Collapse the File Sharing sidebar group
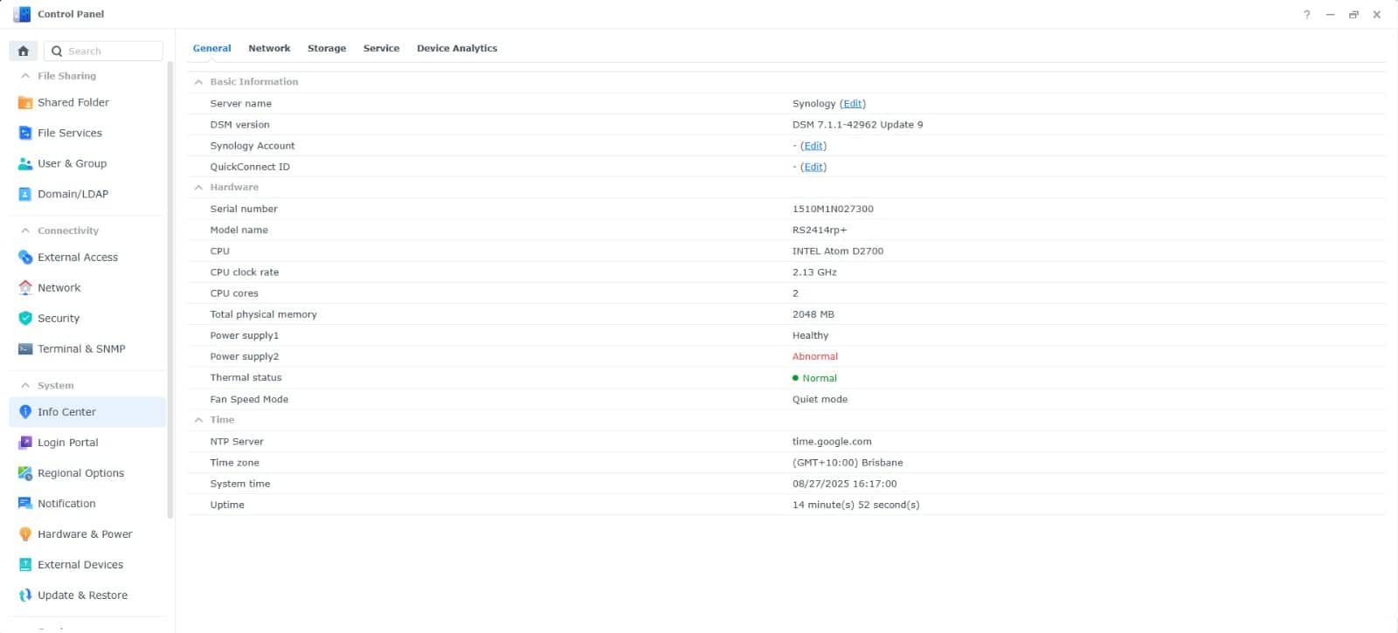Viewport: 1398px width, 633px height. point(25,76)
